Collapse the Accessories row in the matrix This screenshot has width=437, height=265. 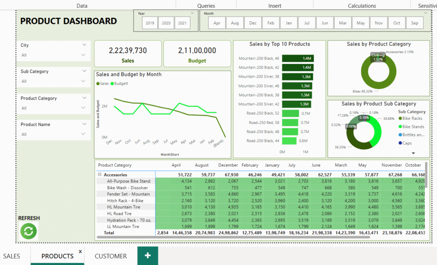(99, 175)
